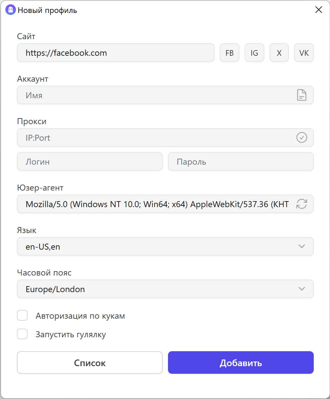Select the FB site shortcut
Screen dimensions: 330x399
pyautogui.click(x=229, y=53)
